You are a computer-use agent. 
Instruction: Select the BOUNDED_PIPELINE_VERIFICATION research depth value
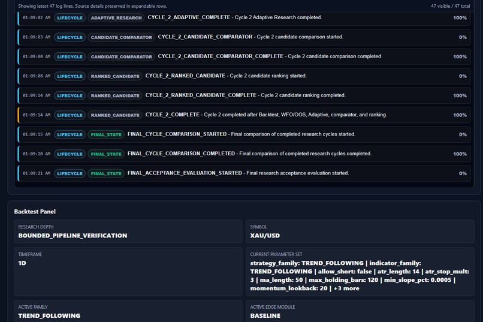pyautogui.click(x=73, y=236)
